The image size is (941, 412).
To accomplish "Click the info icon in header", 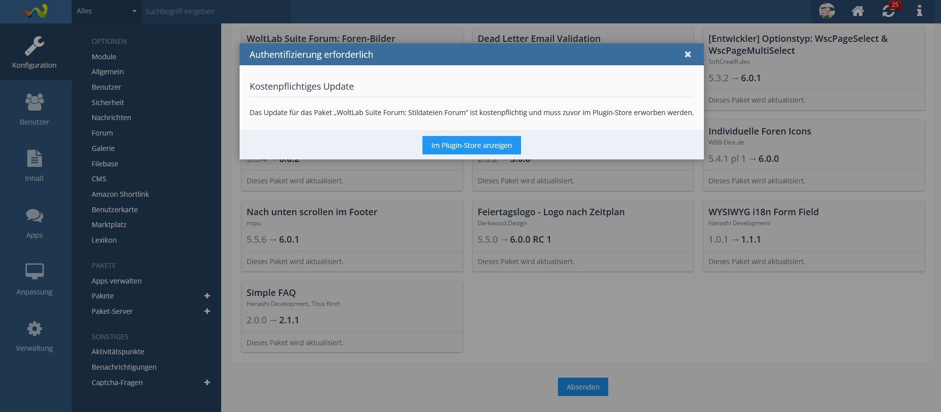I will click(x=920, y=11).
